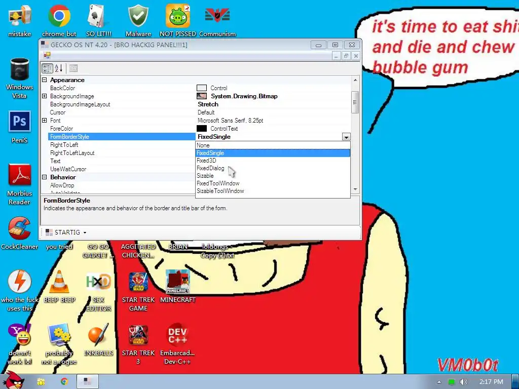Select the RightToLeftLayout property row
This screenshot has width=519, height=389.
click(x=122, y=153)
